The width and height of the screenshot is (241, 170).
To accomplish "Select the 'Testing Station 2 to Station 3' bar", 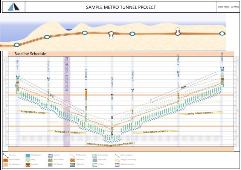I will (67, 132).
